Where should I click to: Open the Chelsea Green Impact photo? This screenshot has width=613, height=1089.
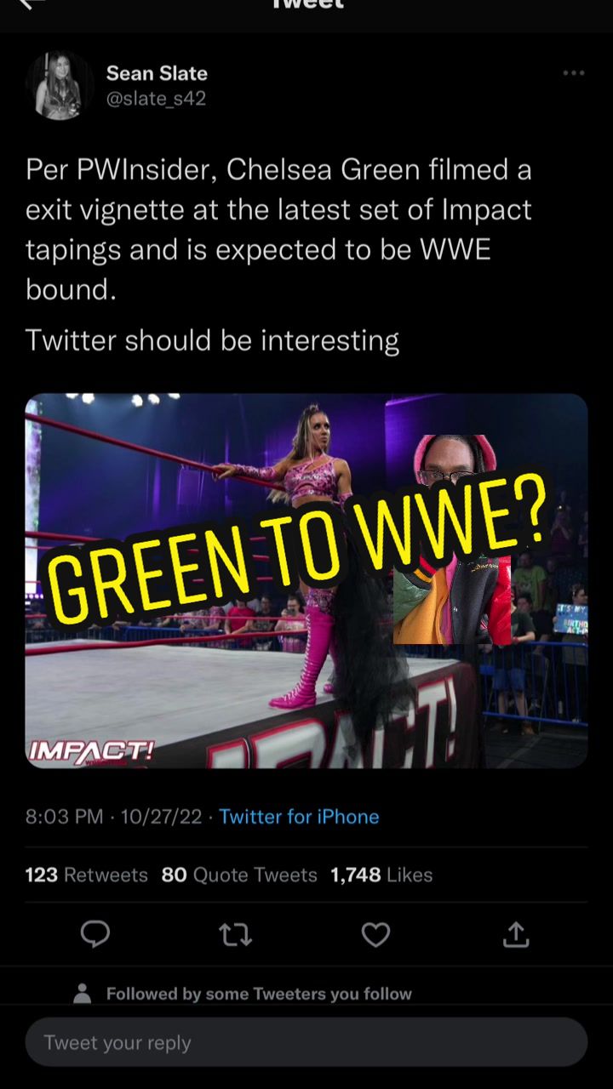coord(306,581)
